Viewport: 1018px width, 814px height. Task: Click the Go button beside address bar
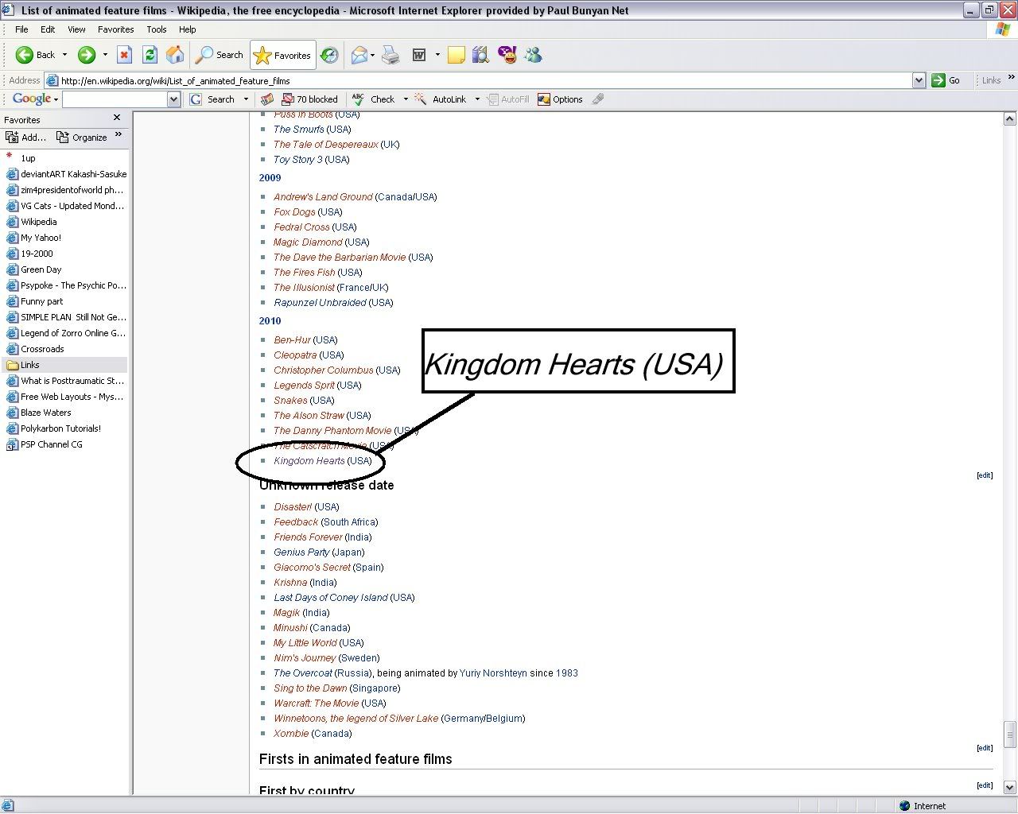tap(946, 80)
